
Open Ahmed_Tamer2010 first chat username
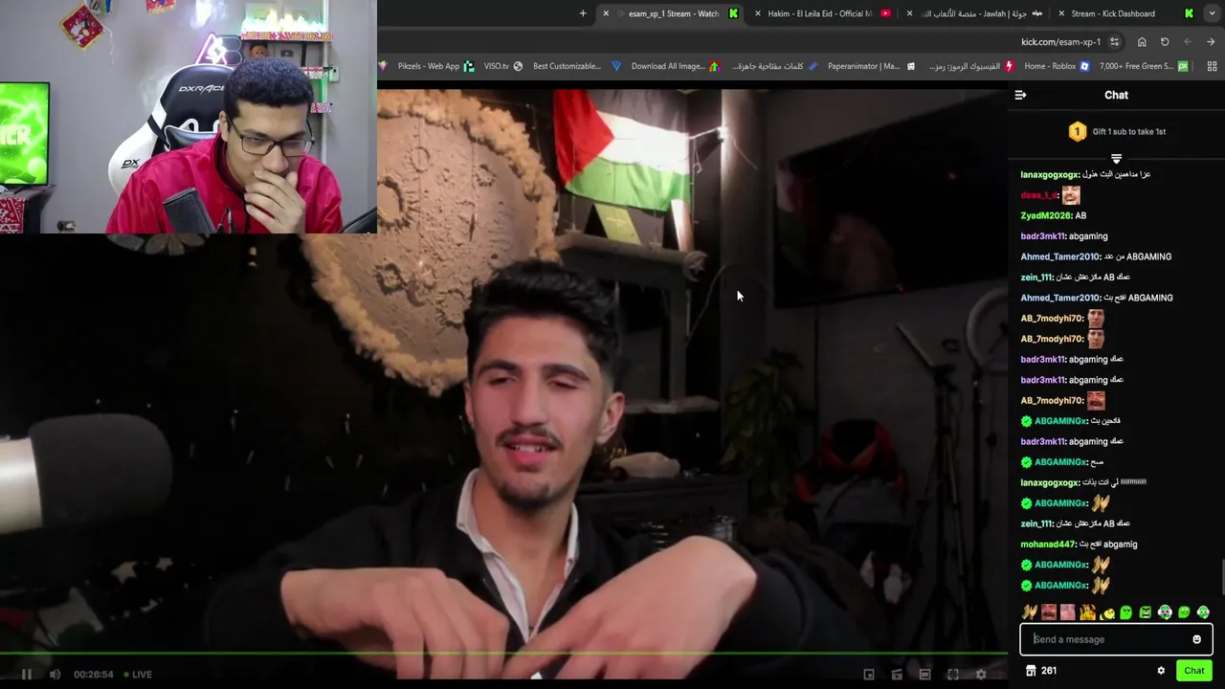coord(1059,256)
